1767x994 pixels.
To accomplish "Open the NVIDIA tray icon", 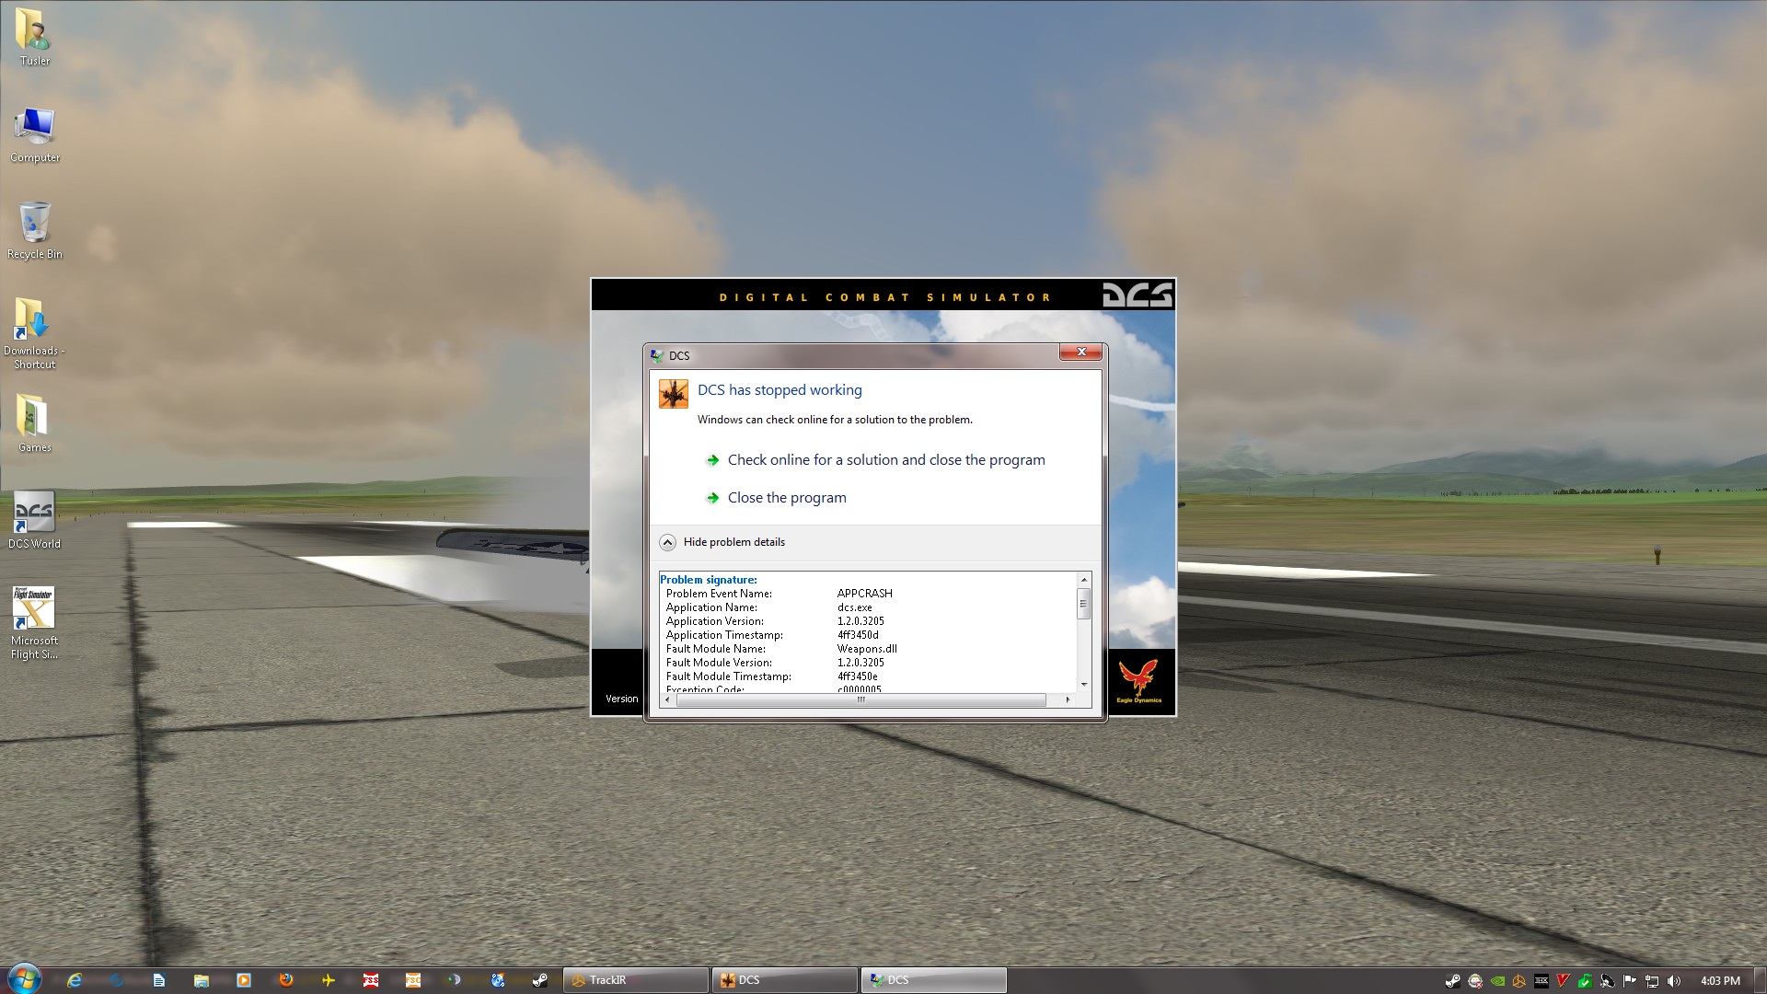I will tap(1497, 981).
